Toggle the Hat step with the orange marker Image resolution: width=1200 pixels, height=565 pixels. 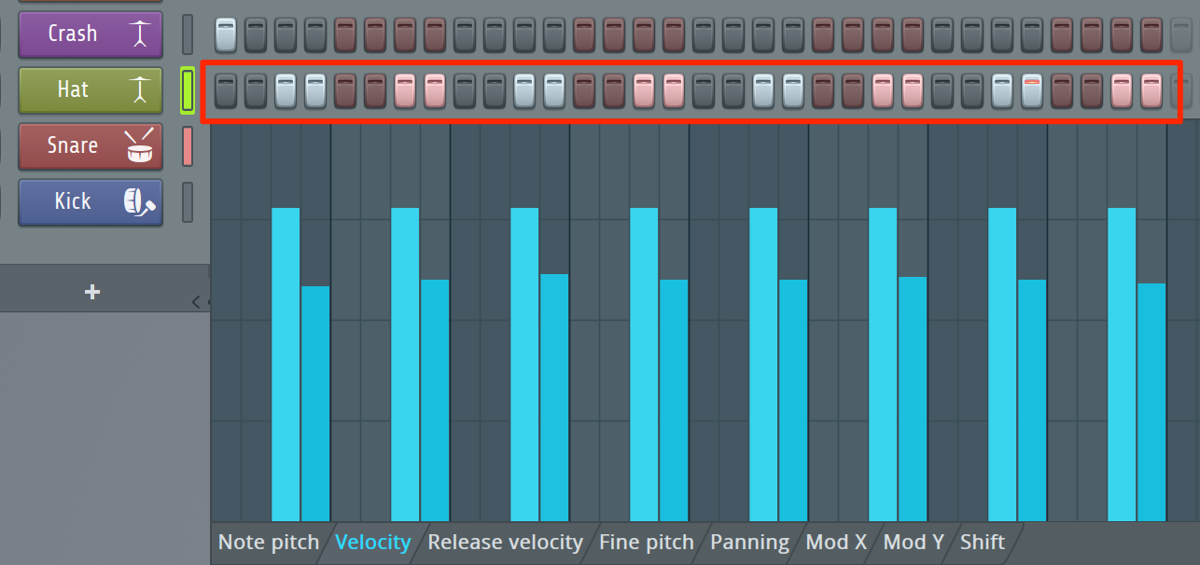click(1032, 90)
